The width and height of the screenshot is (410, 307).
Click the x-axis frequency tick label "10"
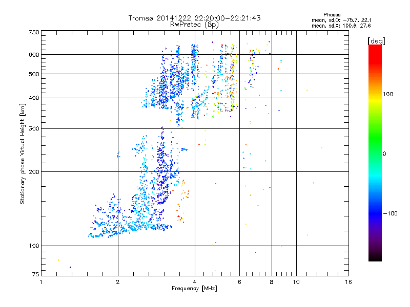296,282
